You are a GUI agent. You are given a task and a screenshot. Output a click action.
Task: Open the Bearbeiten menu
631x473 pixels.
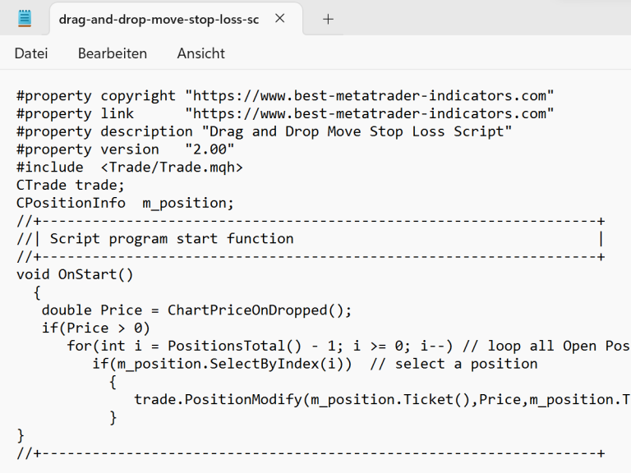click(113, 53)
